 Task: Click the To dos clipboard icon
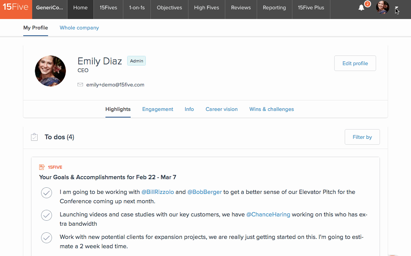point(35,137)
